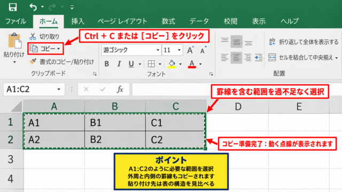The height and width of the screenshot is (192, 342).
Task: Open the font name dropdown arrow
Action: point(158,50)
